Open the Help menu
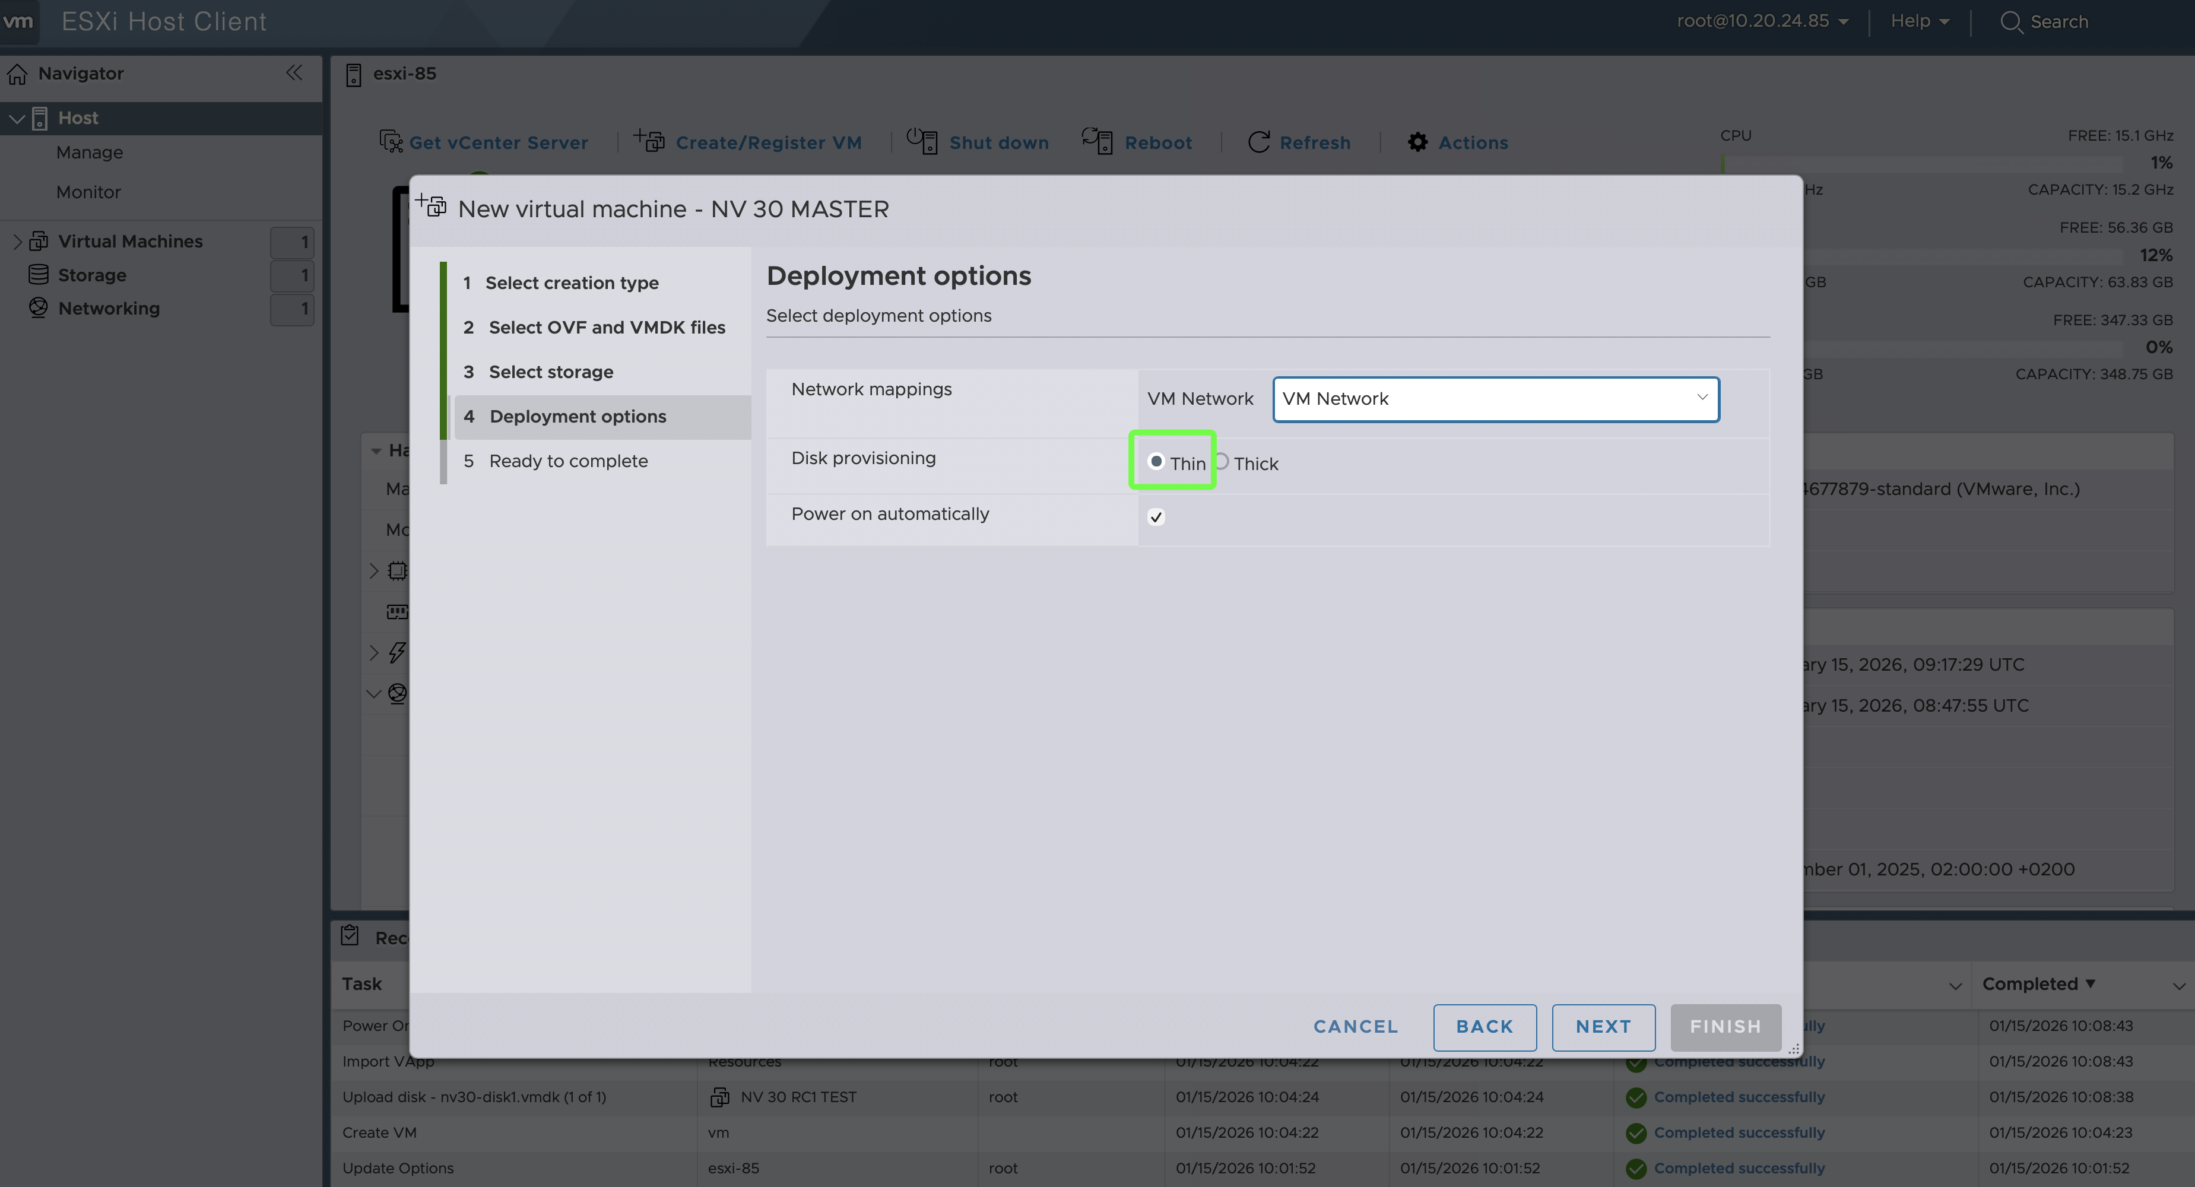Viewport: 2195px width, 1187px height. (x=1919, y=21)
